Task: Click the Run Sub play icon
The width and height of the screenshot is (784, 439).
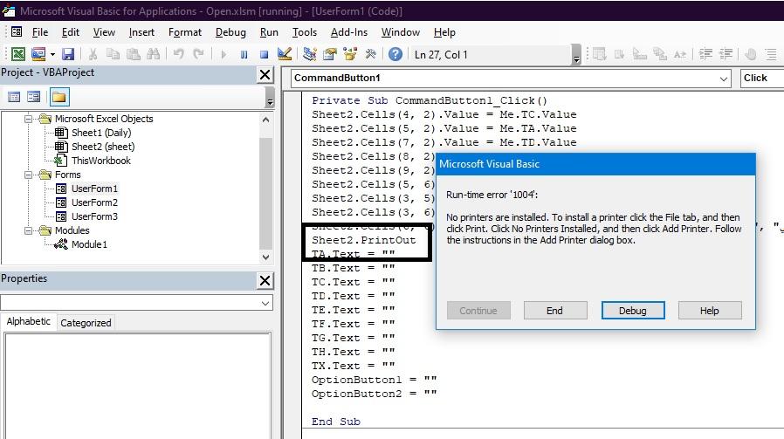Action: [x=224, y=54]
